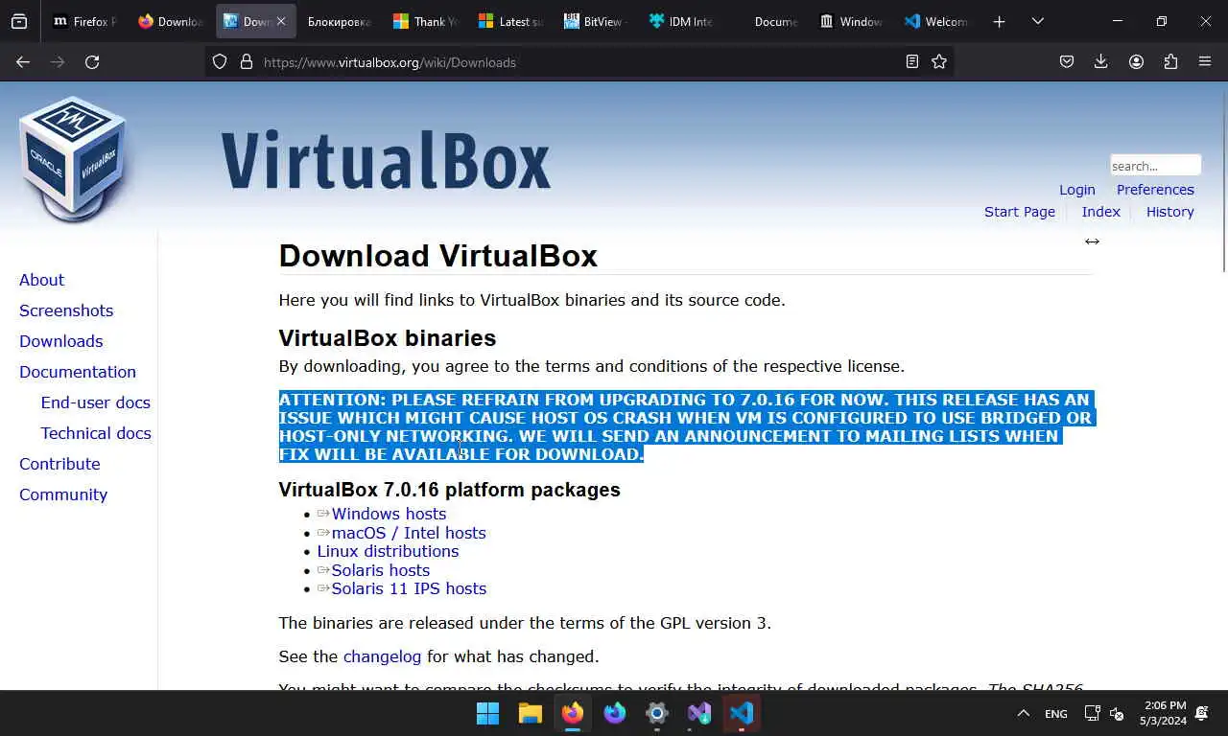The width and height of the screenshot is (1228, 736).
Task: Go back to previous page
Action: (x=23, y=61)
